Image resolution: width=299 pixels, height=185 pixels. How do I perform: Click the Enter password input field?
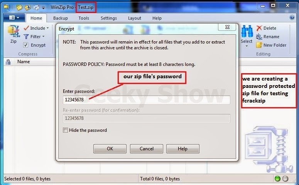point(147,100)
